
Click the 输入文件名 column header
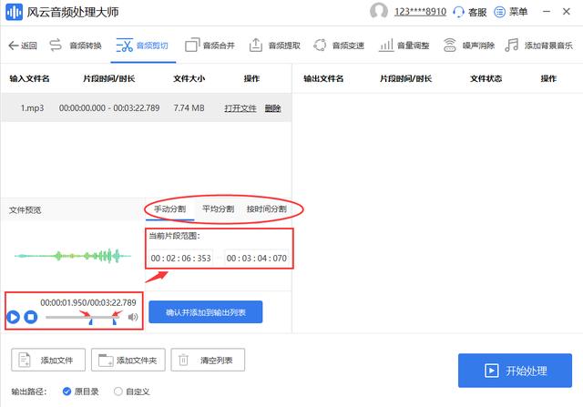(x=29, y=78)
